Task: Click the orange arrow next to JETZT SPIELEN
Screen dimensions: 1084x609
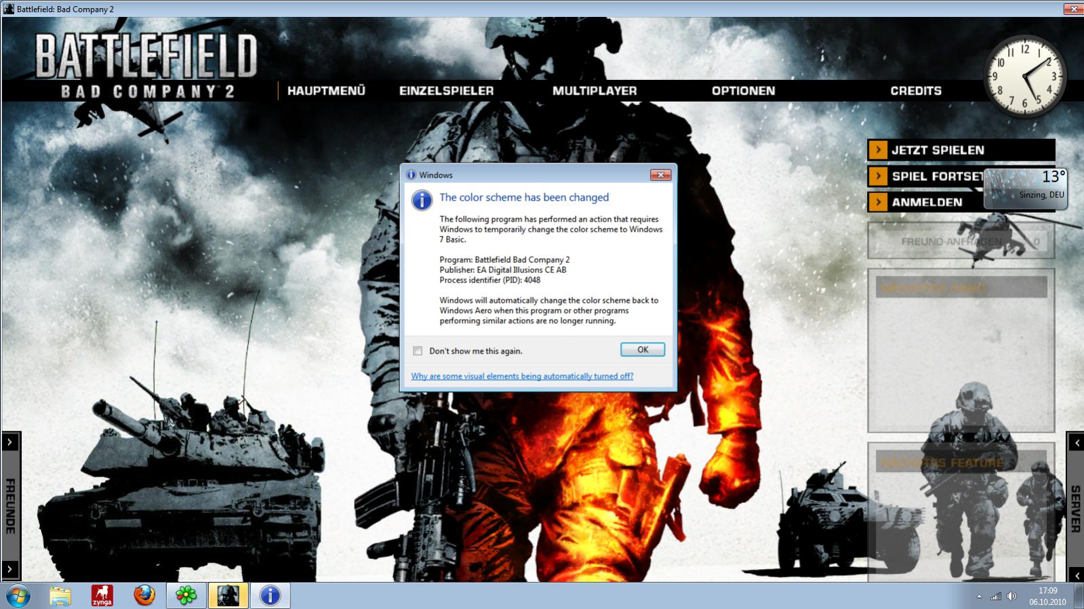Action: pos(878,150)
